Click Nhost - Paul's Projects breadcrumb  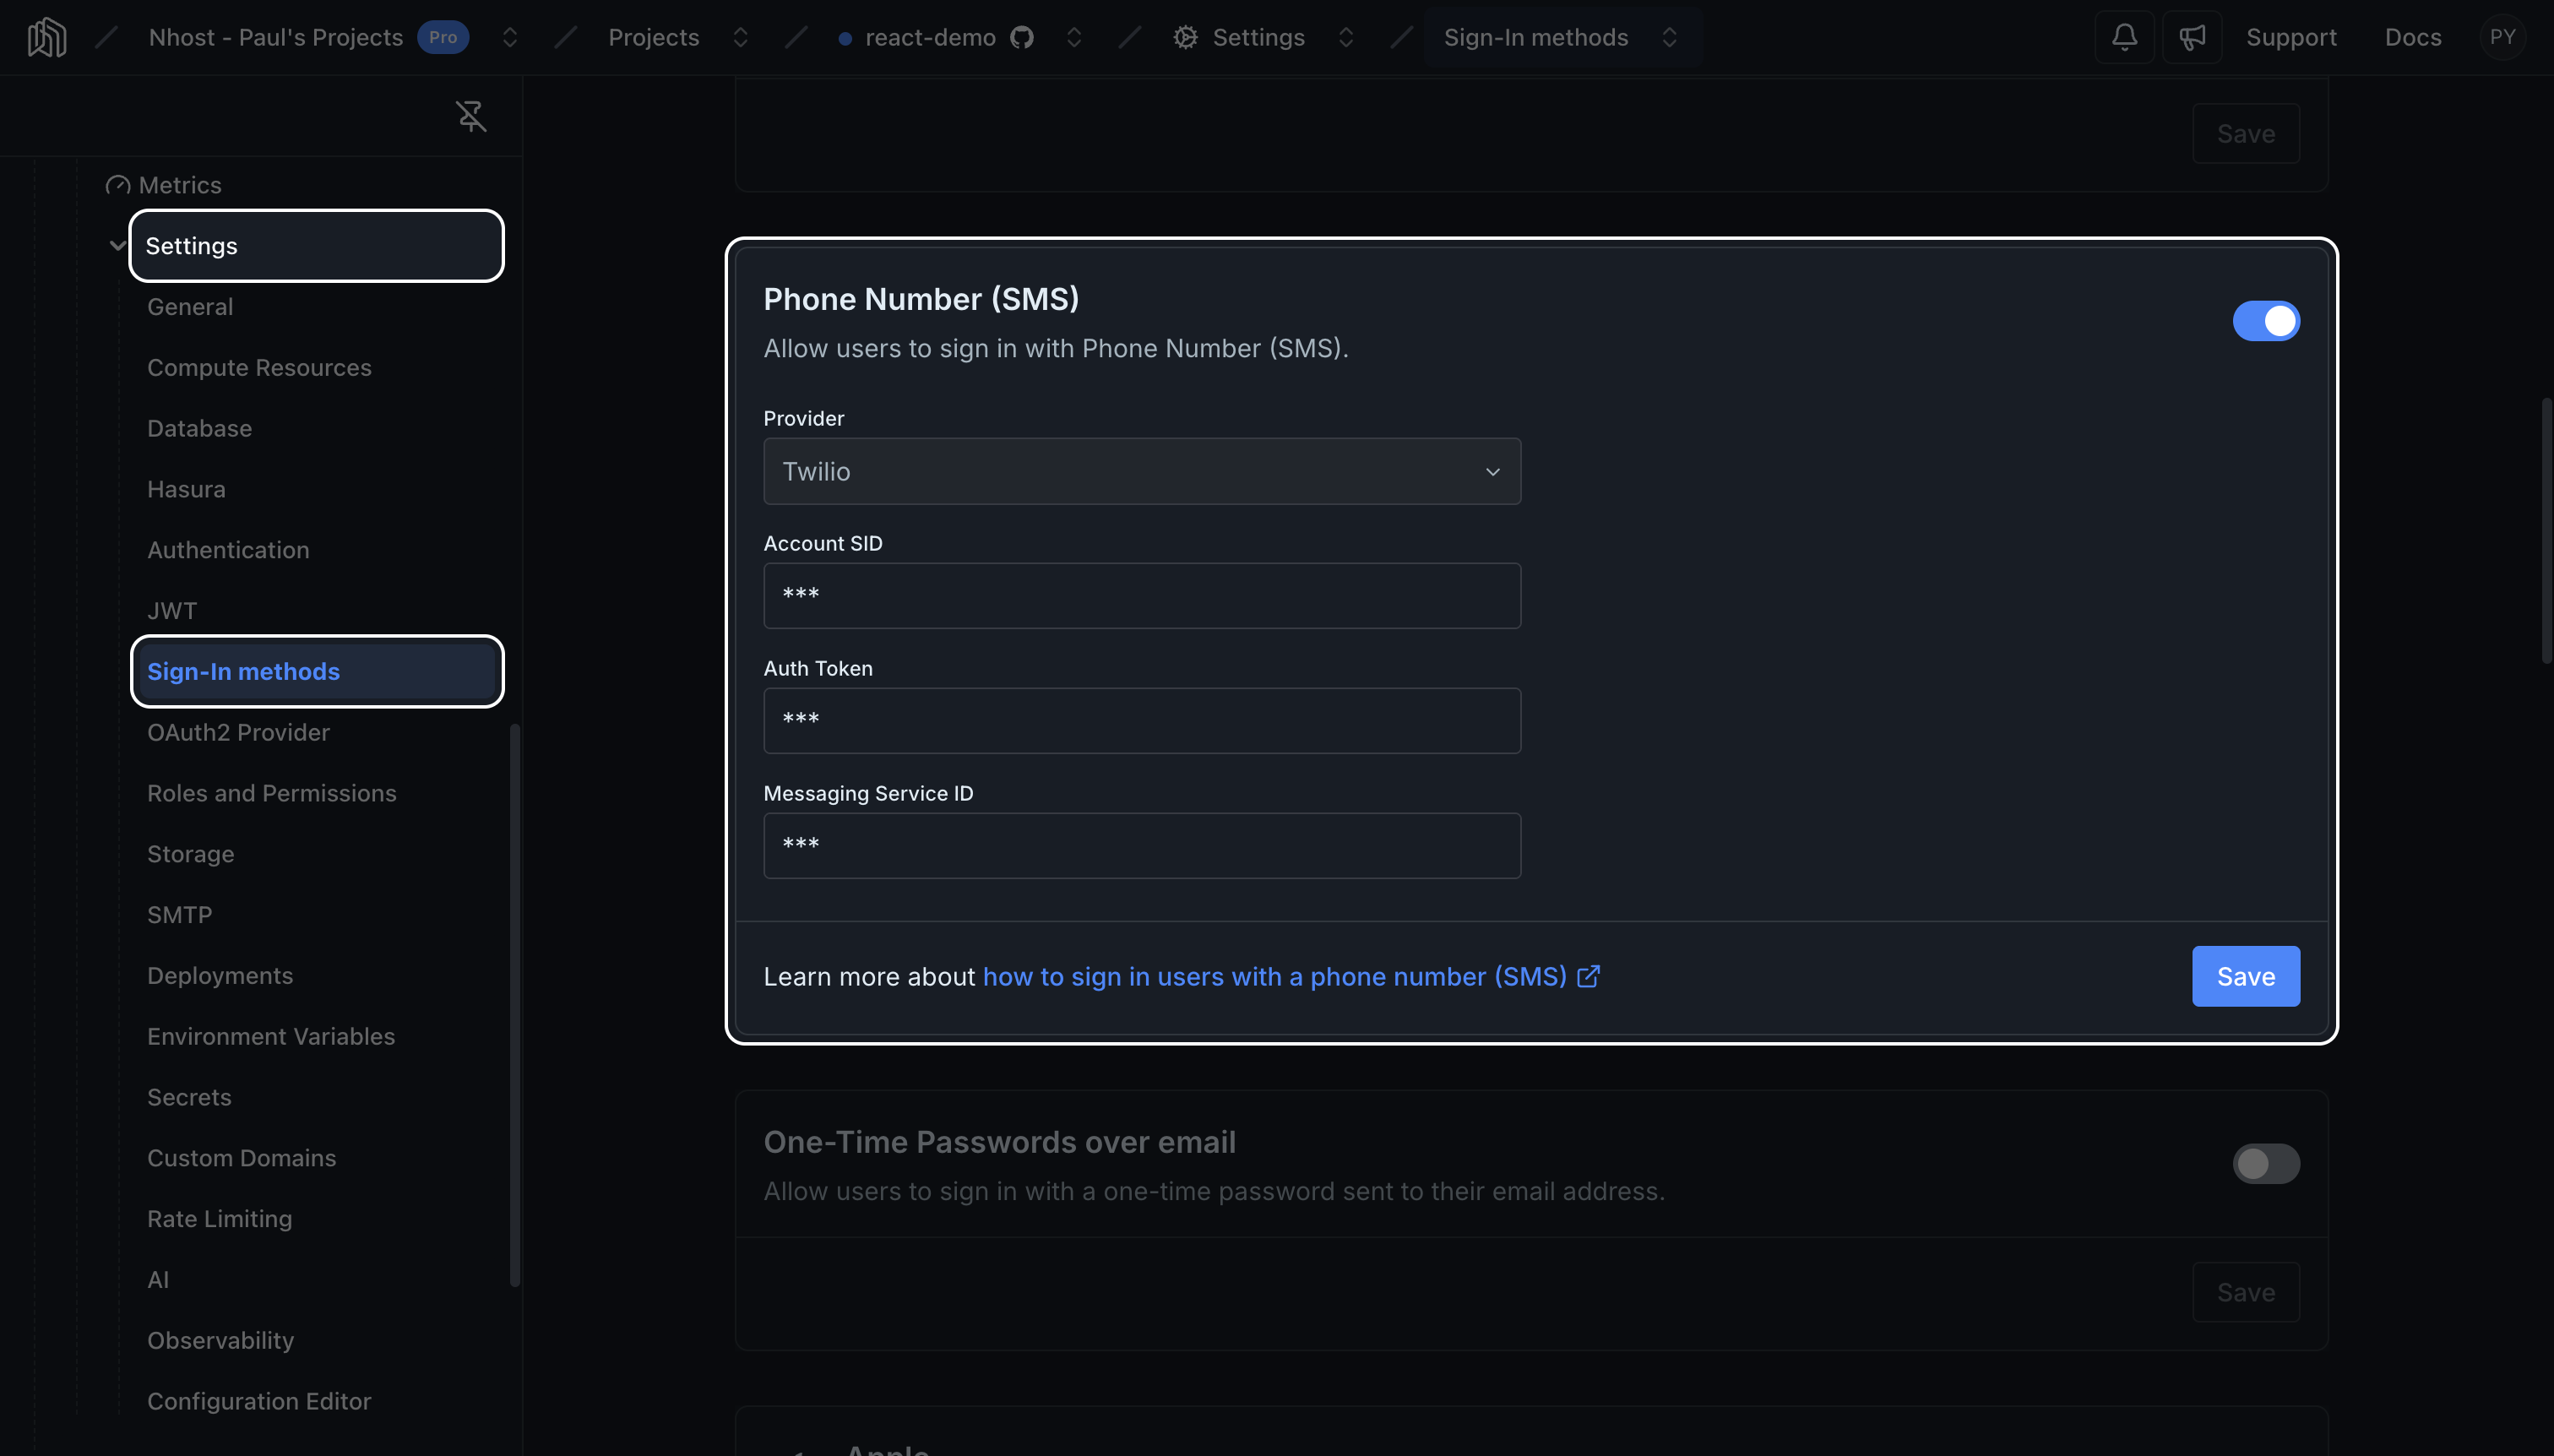tap(276, 37)
